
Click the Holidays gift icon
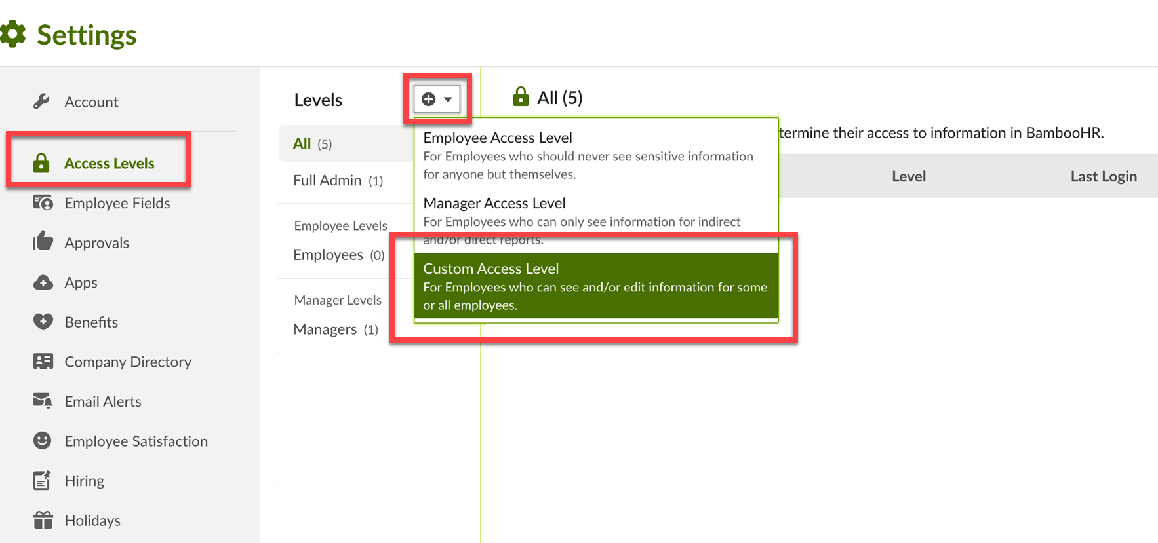43,520
